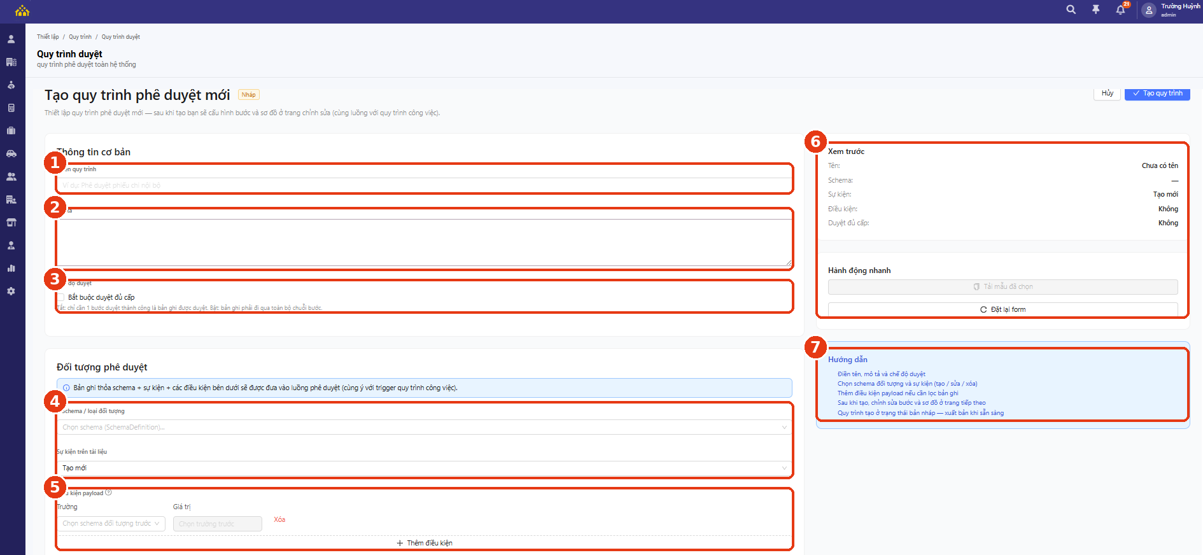The height and width of the screenshot is (555, 1203).
Task: Toggle 'Bắt buộc duyệt đủ cấp' checkbox
Action: coord(61,297)
